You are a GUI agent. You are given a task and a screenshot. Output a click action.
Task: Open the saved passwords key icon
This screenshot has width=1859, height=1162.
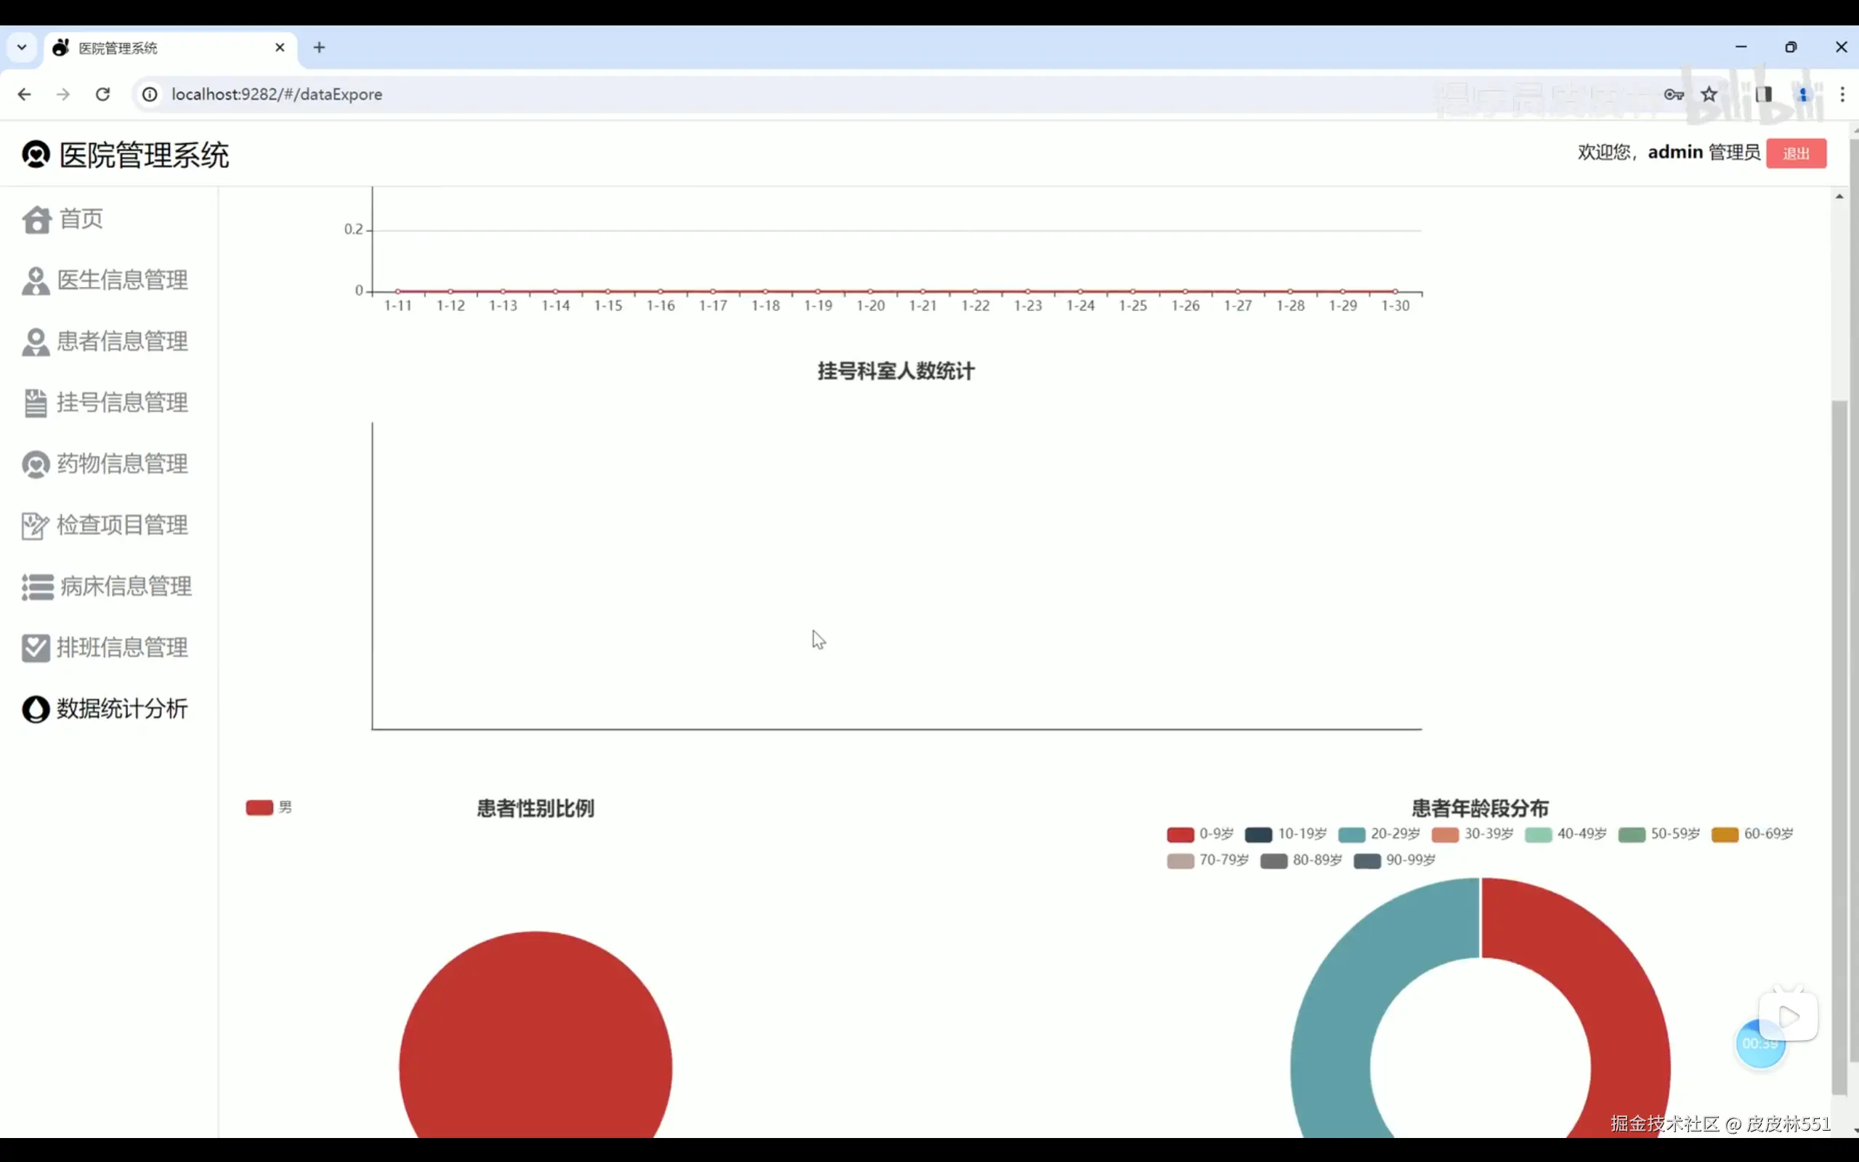pyautogui.click(x=1674, y=94)
